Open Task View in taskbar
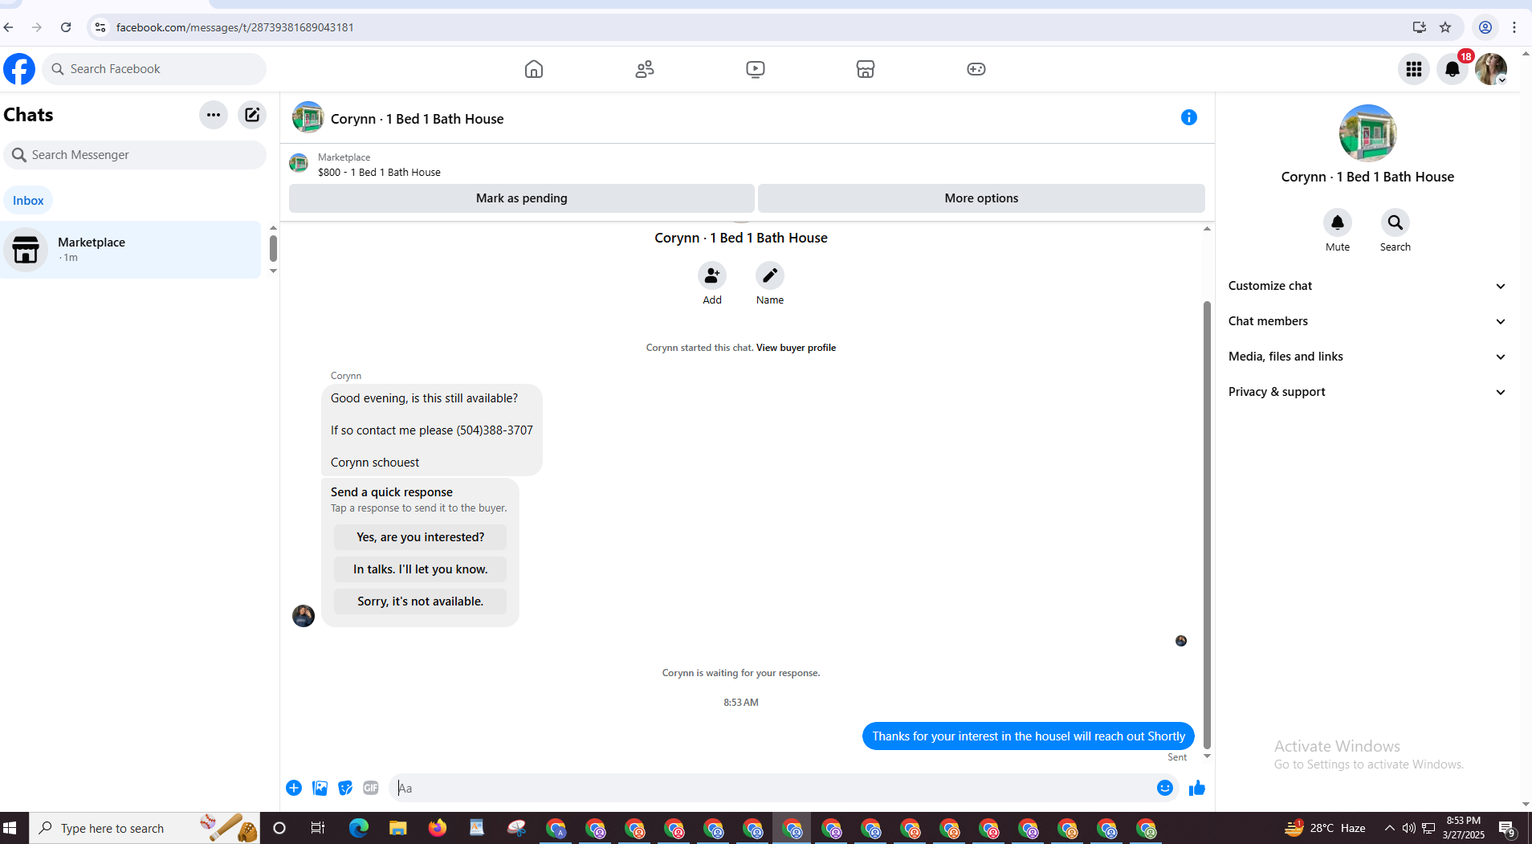Image resolution: width=1532 pixels, height=844 pixels. 318,828
